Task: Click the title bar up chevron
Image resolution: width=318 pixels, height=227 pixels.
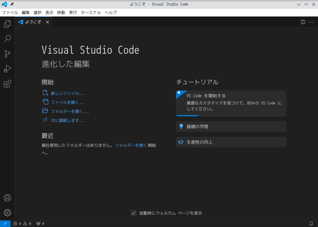Action: pyautogui.click(x=306, y=4)
